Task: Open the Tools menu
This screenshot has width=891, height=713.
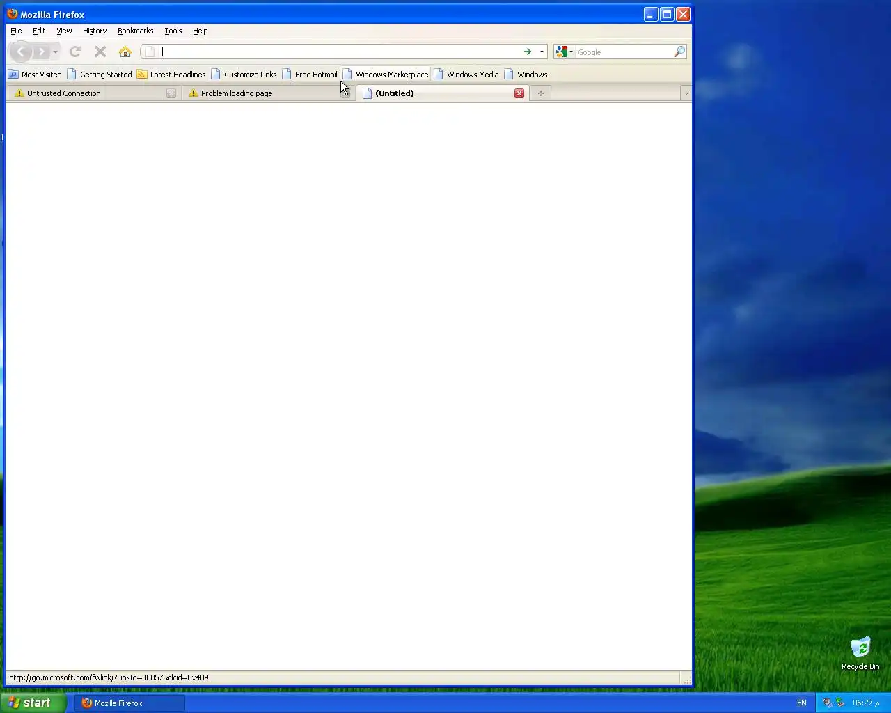Action: click(x=173, y=31)
